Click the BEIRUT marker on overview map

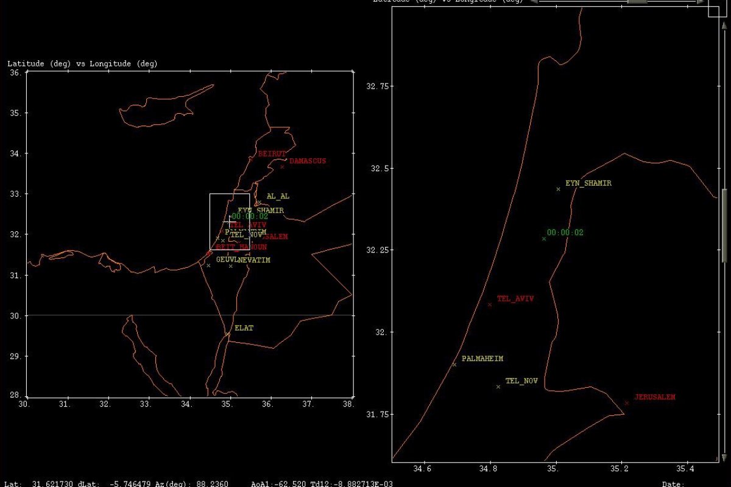point(250,159)
